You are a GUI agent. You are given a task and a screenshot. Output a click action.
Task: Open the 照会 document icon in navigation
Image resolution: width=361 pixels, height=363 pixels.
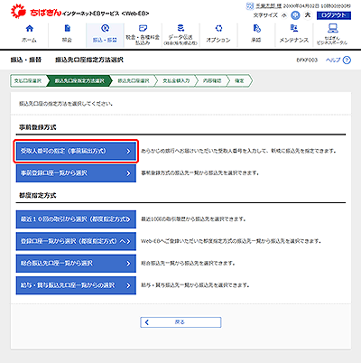coord(68,29)
